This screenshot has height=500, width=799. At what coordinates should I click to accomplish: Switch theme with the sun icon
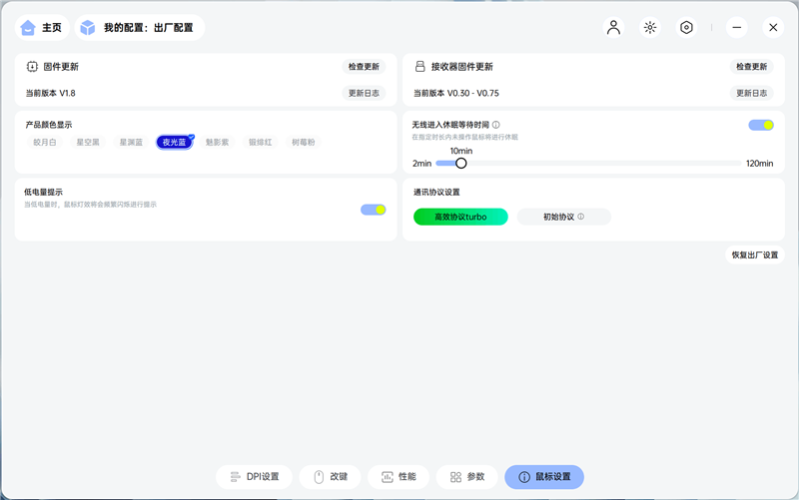coord(650,28)
